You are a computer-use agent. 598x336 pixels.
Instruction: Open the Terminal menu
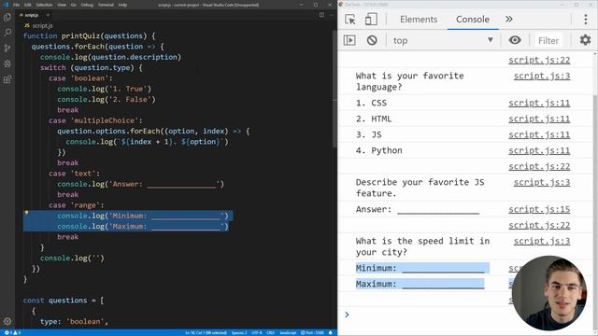click(x=106, y=5)
